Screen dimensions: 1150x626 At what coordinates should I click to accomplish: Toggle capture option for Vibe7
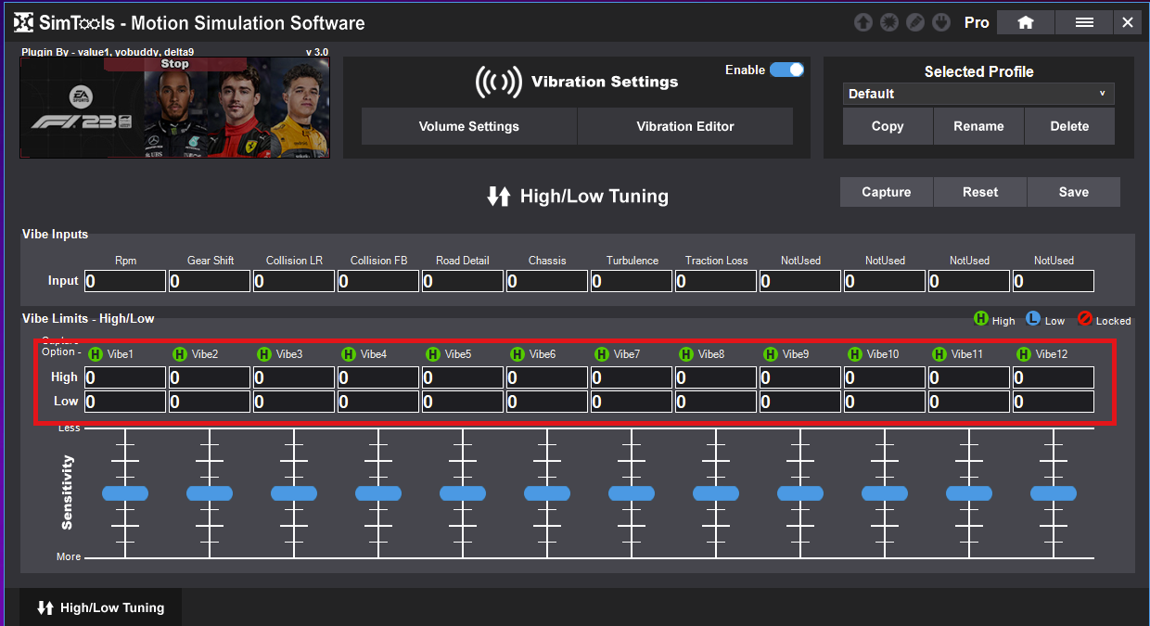pyautogui.click(x=602, y=353)
